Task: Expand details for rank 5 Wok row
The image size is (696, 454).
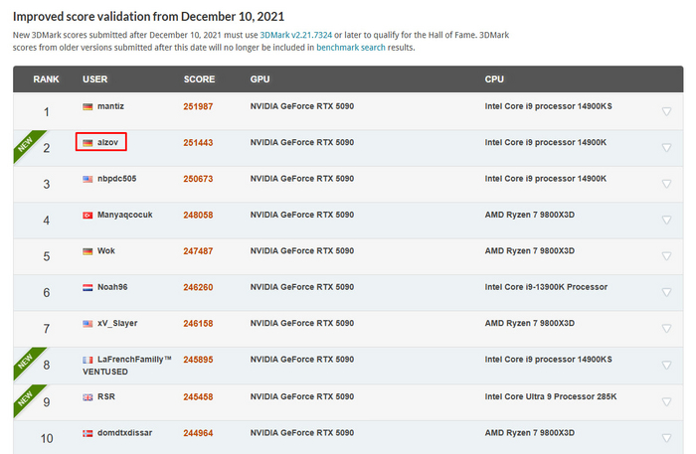Action: coord(666,256)
